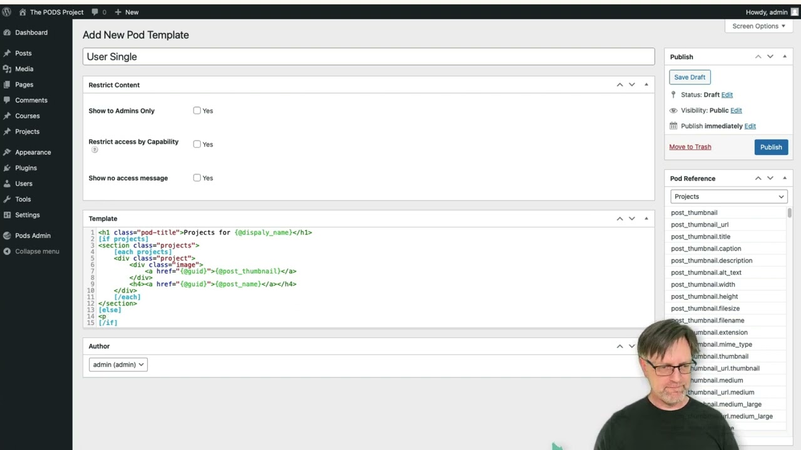This screenshot has height=450, width=801.
Task: Click the Pod Reference list scrollbar
Action: [790, 213]
